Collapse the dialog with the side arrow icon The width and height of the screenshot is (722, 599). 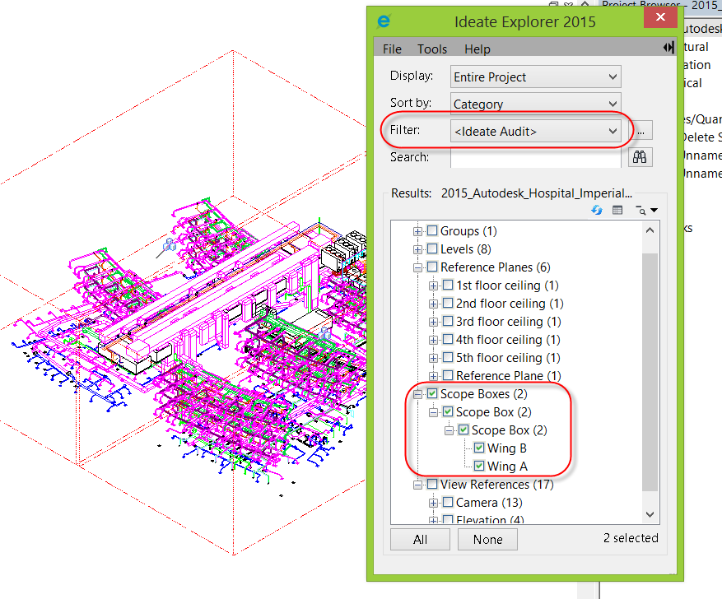click(x=668, y=48)
